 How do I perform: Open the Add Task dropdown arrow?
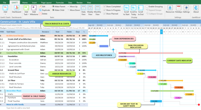(x=28, y=14)
